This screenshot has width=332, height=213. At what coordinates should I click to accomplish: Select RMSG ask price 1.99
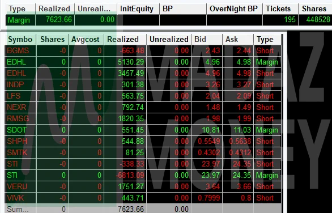point(244,118)
